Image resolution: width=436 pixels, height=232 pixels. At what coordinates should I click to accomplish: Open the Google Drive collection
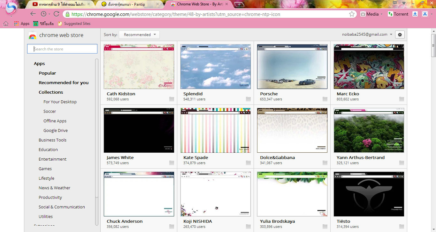coord(56,131)
